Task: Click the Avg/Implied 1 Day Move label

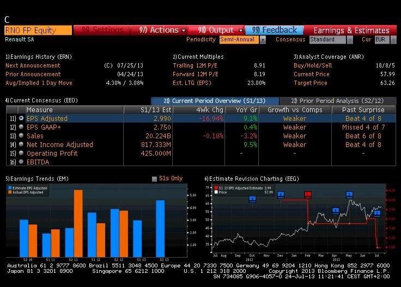Action: (x=39, y=83)
